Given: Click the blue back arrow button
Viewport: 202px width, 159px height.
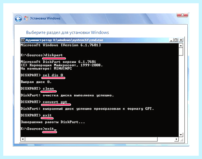Looking at the screenshot, I should (x=18, y=19).
